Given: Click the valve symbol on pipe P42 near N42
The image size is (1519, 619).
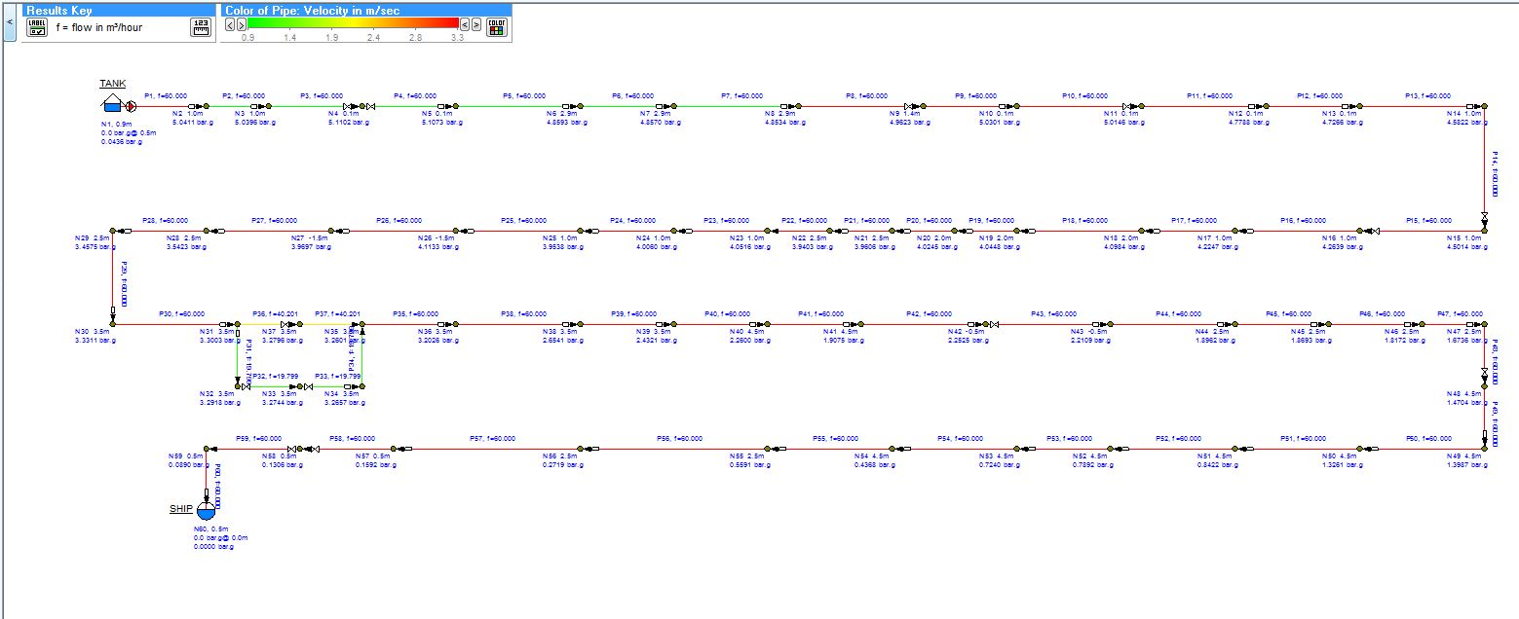Looking at the screenshot, I should coord(995,324).
